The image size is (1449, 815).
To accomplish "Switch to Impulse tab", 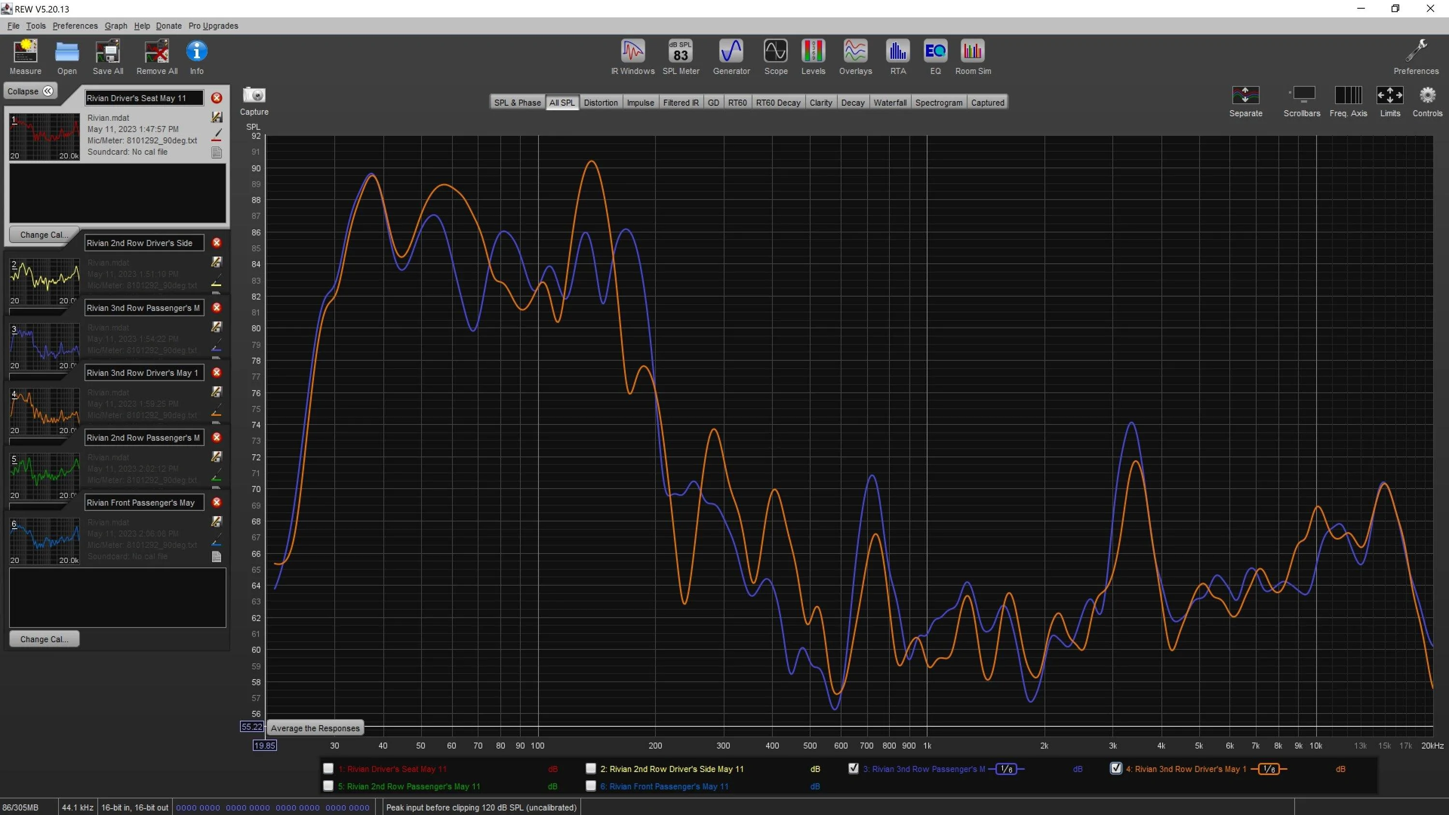I will (x=640, y=102).
